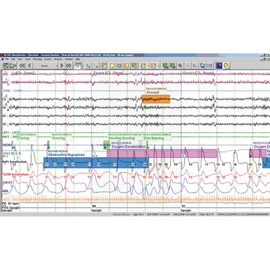Click the yellow sun icon at toolbar end

(x=226, y=65)
